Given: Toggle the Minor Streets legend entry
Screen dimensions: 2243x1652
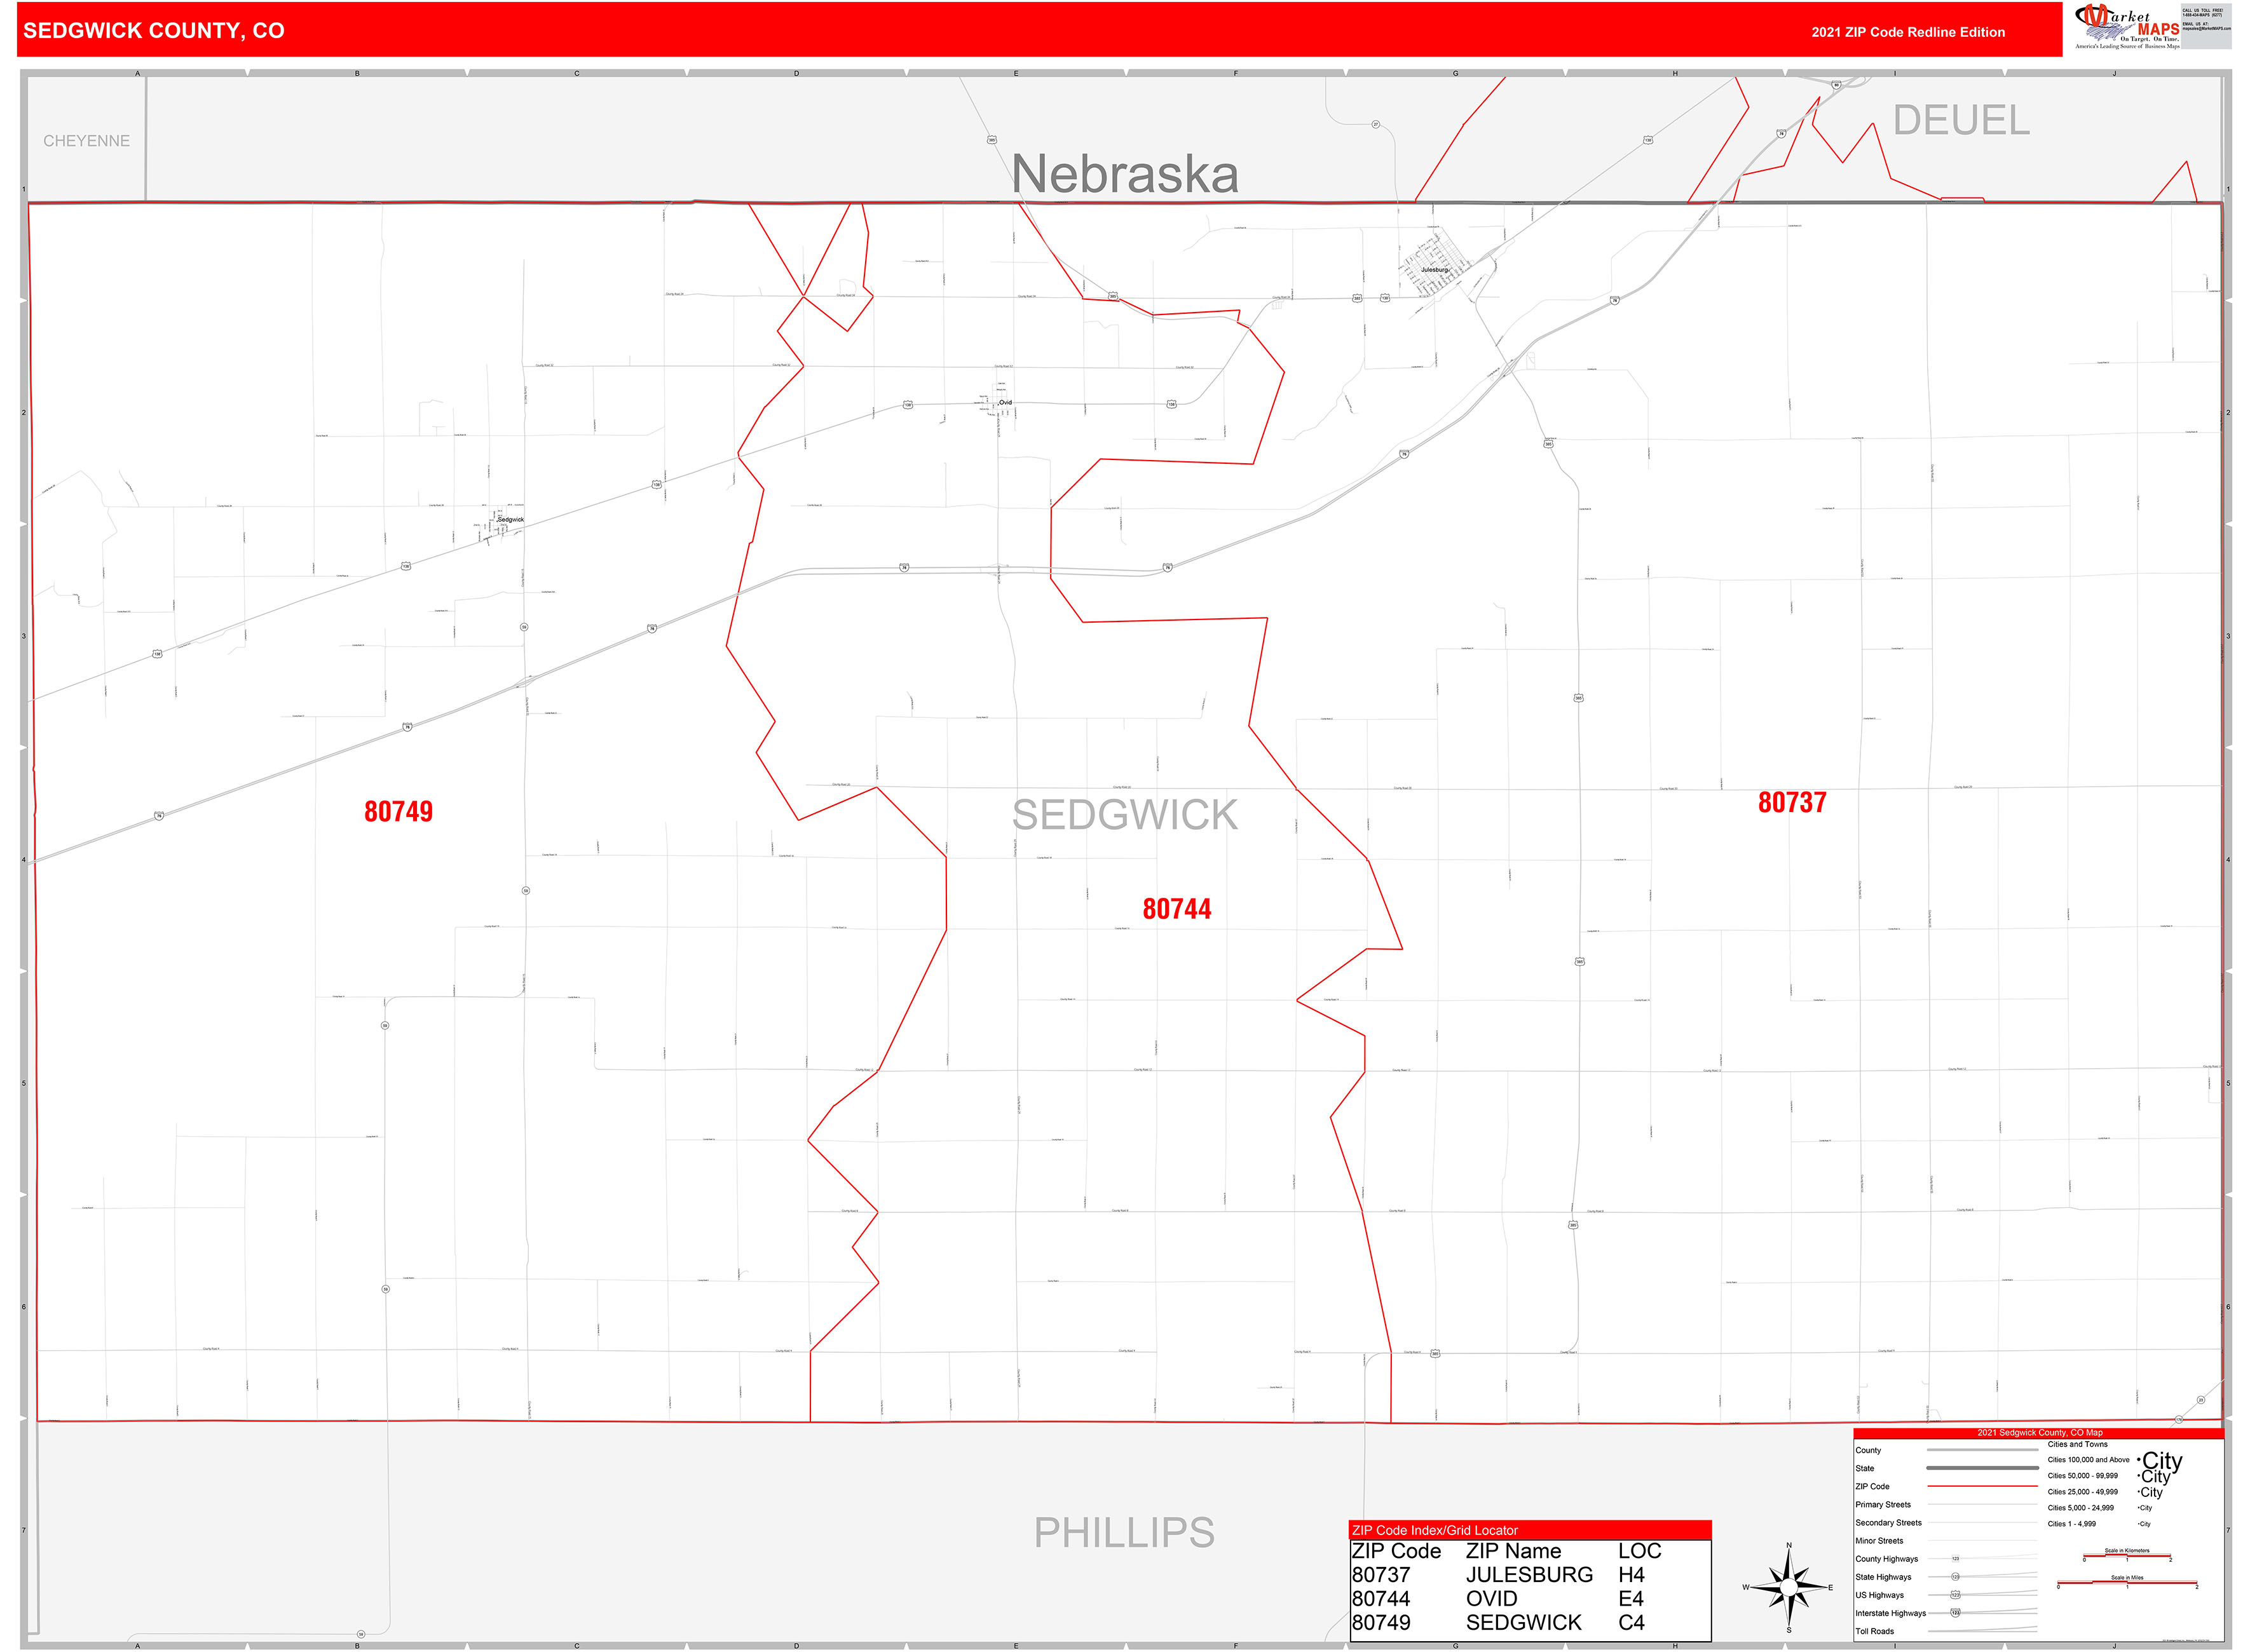Looking at the screenshot, I should pos(1880,1541).
